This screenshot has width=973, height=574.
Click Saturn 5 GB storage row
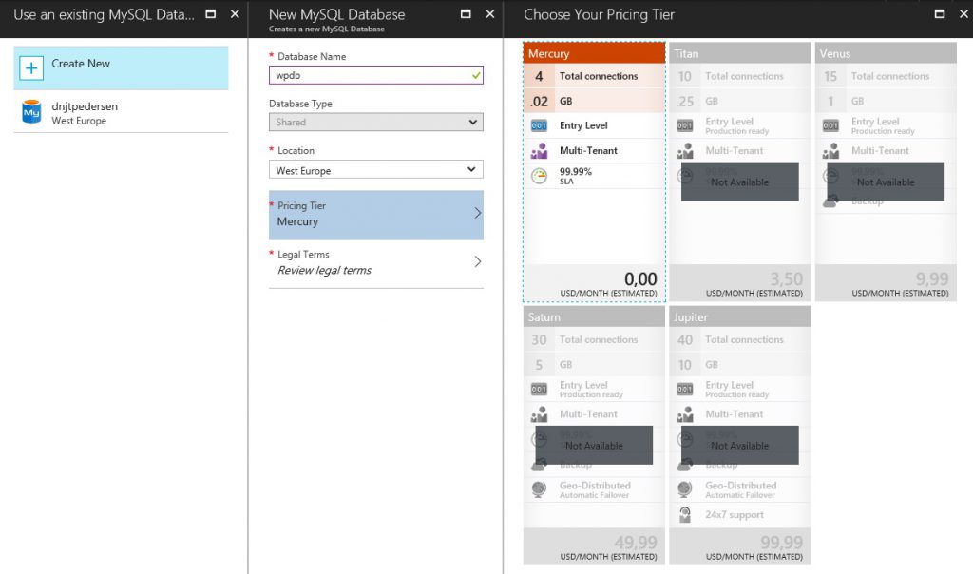point(594,364)
